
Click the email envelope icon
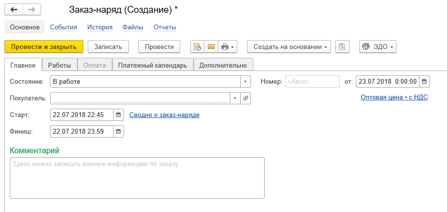[211, 47]
